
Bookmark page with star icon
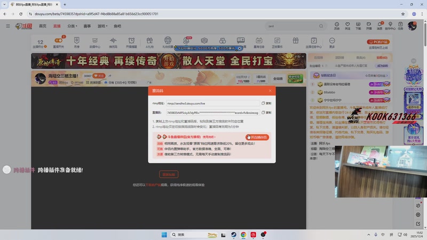[403, 14]
